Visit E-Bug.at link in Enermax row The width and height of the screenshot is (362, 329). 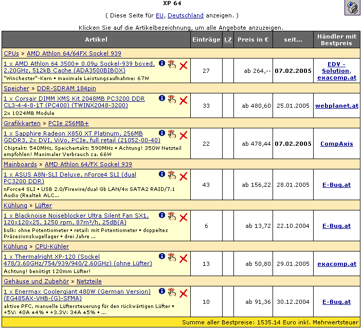pyautogui.click(x=337, y=302)
